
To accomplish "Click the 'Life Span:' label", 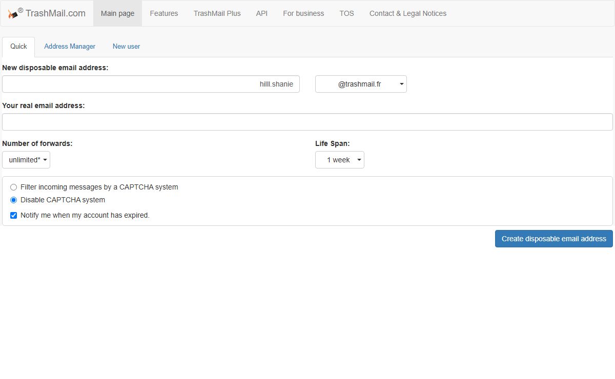I will click(333, 143).
